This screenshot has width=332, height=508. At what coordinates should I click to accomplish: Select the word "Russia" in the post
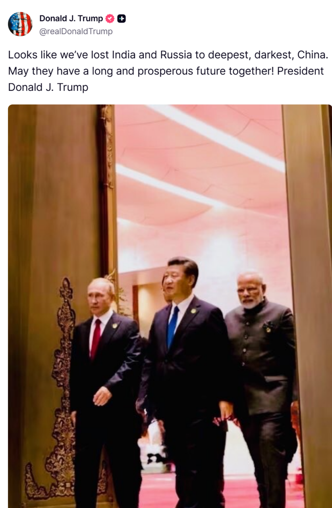[177, 55]
